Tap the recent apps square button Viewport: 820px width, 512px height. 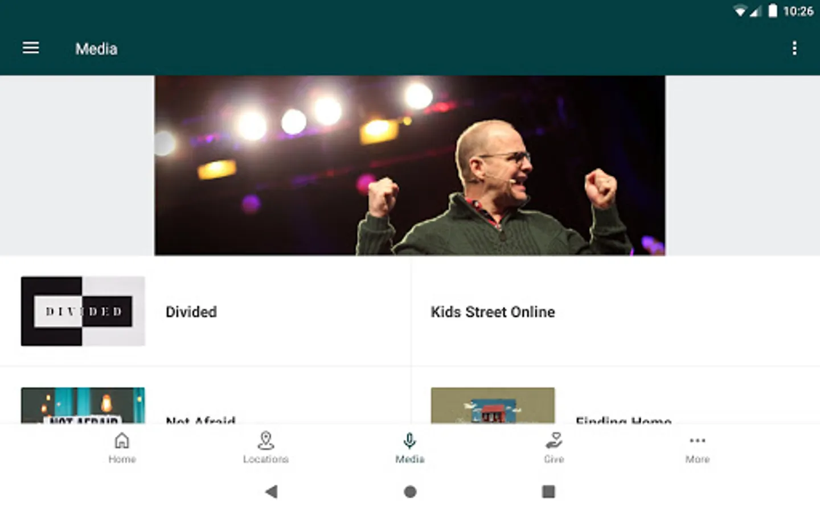tap(548, 492)
